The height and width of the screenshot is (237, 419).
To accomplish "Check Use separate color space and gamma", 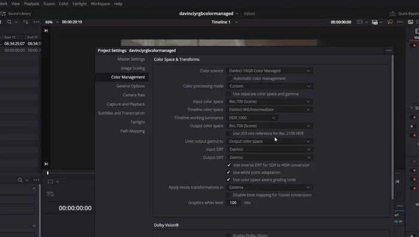I will (228, 94).
